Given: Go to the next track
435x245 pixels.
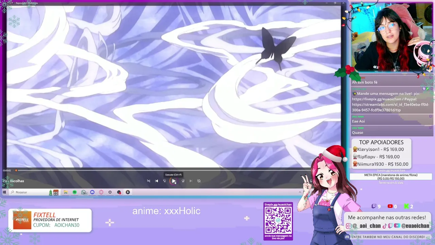Looking at the screenshot, I should 191,181.
